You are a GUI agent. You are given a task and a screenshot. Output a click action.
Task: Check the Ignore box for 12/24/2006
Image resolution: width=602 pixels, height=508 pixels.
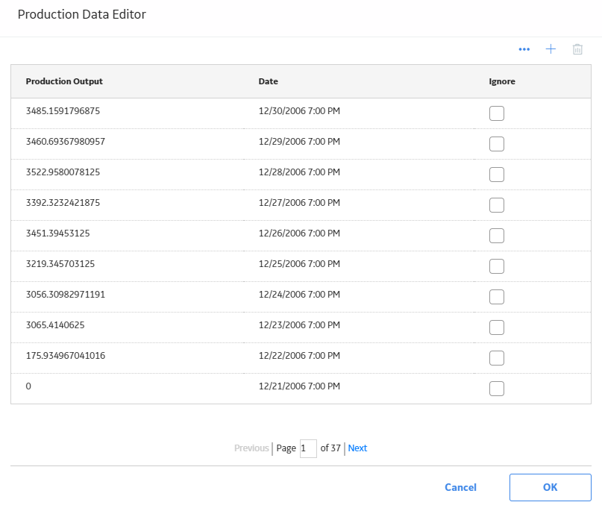496,297
